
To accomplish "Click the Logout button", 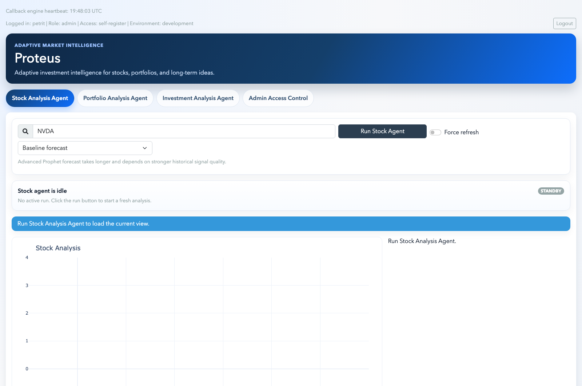I will (x=564, y=23).
